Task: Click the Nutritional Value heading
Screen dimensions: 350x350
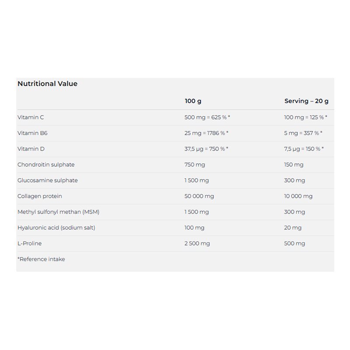Action: coord(47,84)
